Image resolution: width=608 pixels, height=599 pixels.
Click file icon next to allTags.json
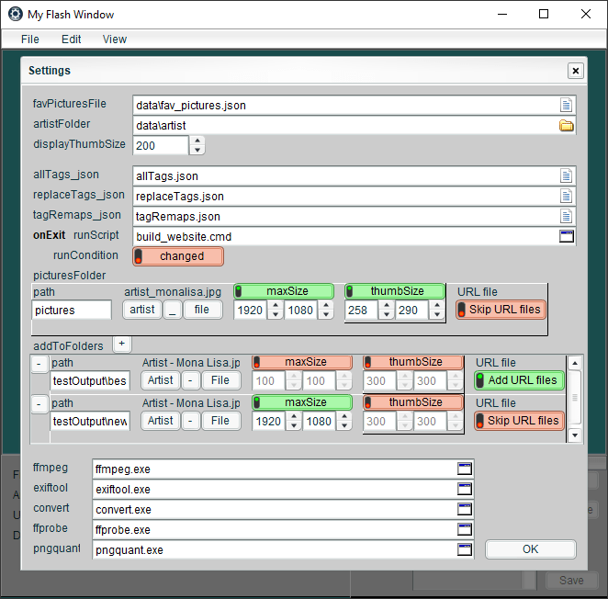[567, 175]
